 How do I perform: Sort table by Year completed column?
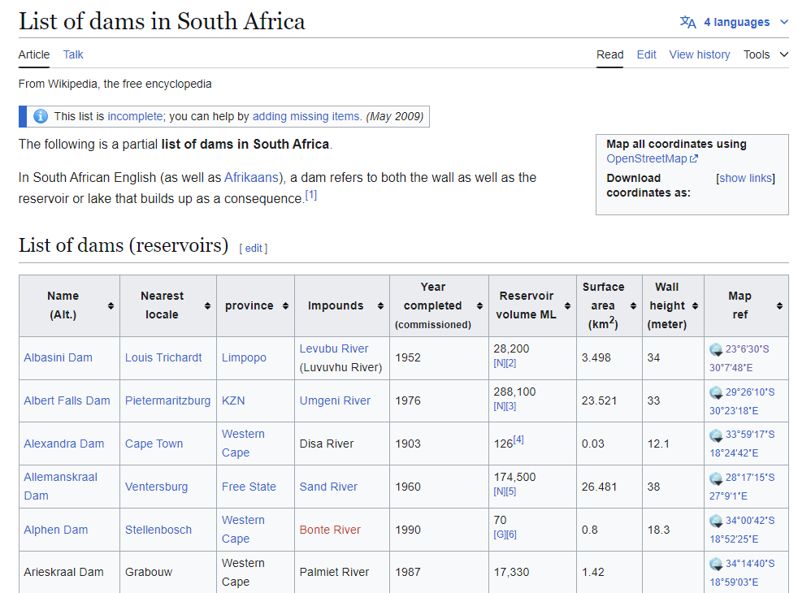[479, 305]
